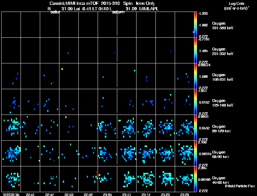Click the 'Lat -0.41' header value
257x196 pixels.
(83, 9)
